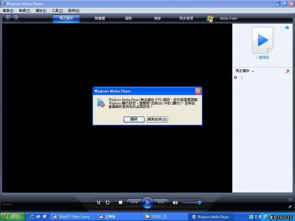Switch to the 擷取 tab
The width and height of the screenshot is (295, 221).
click(x=129, y=18)
